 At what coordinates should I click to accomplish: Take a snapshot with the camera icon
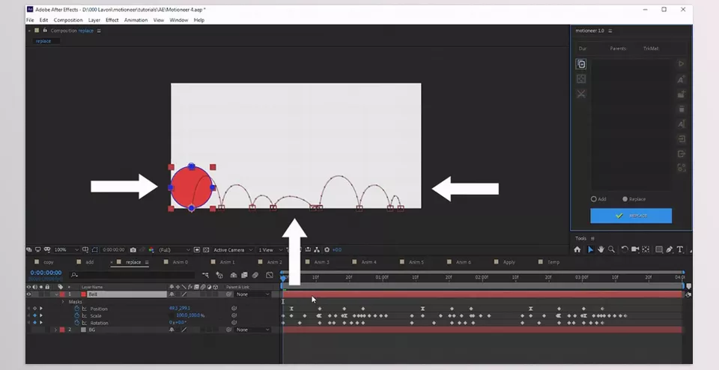click(x=133, y=249)
